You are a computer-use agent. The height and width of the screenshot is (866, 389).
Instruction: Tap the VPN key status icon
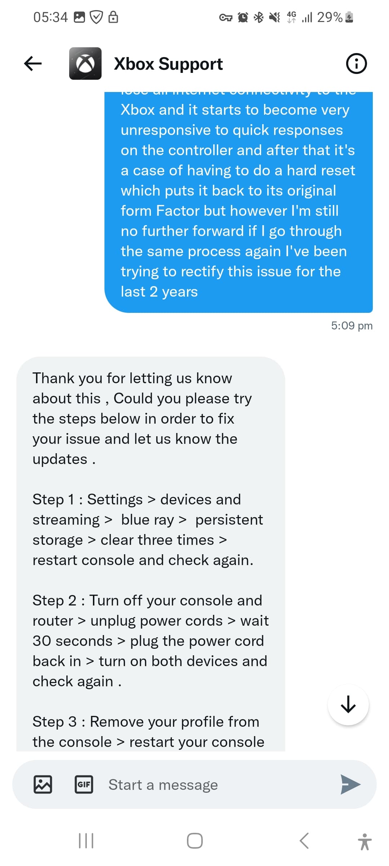pyautogui.click(x=226, y=17)
